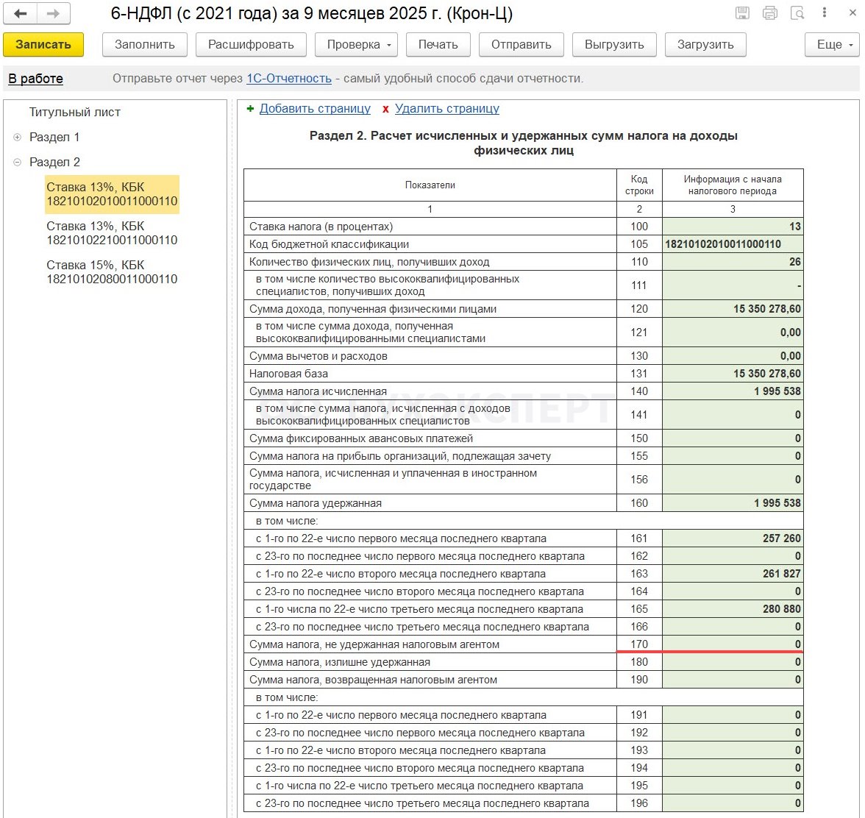Click the back navigation arrow
Screen dimensions: 865x818
pos(21,13)
